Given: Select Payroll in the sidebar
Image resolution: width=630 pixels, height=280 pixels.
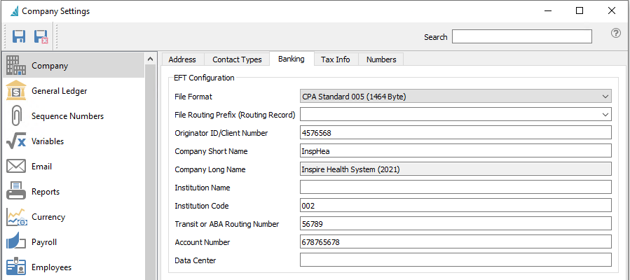Looking at the screenshot, I should click(x=44, y=242).
